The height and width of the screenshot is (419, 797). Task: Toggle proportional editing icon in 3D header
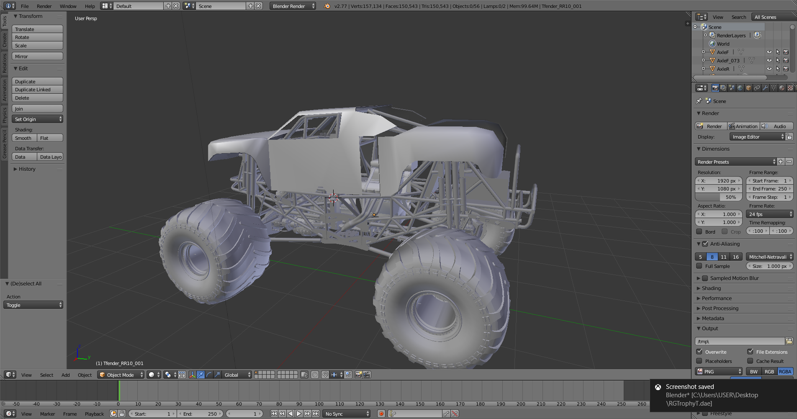pos(315,375)
